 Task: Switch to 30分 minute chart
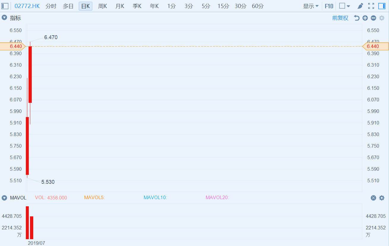(x=240, y=6)
